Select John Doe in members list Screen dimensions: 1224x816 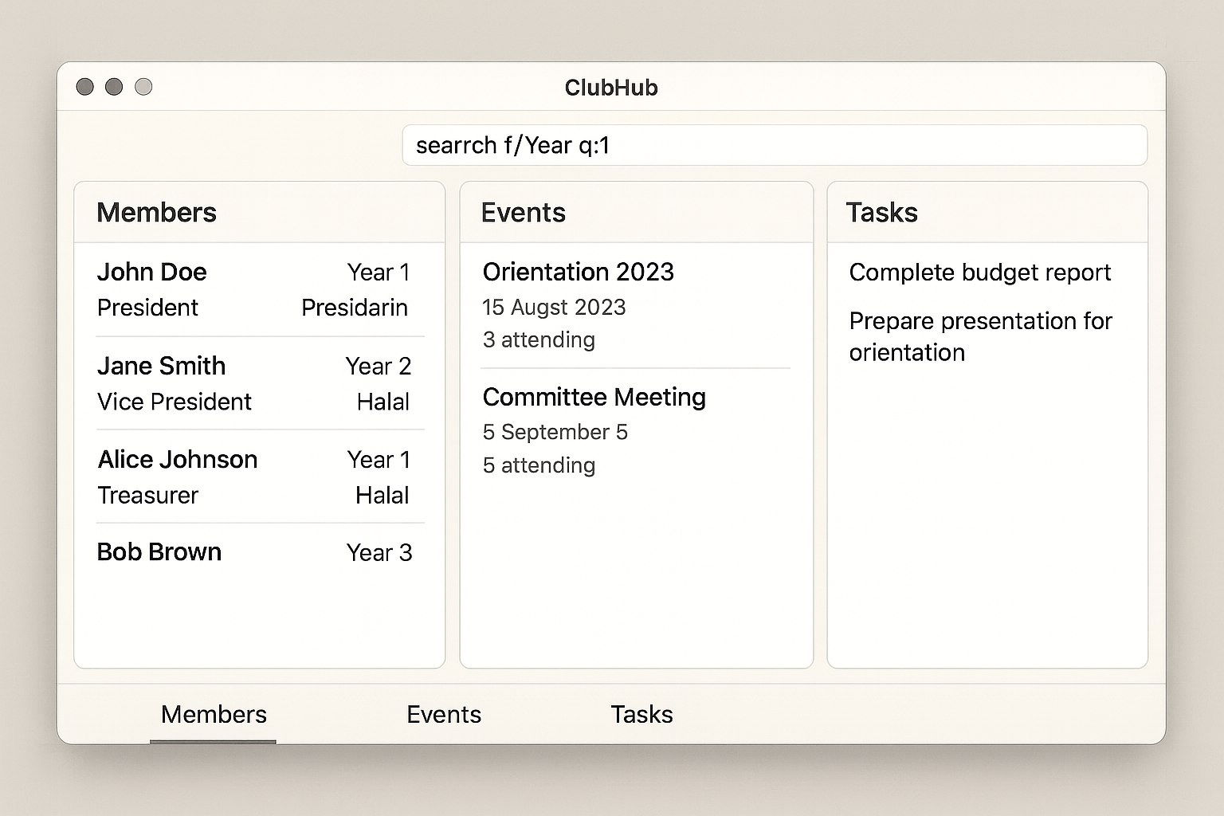point(152,273)
